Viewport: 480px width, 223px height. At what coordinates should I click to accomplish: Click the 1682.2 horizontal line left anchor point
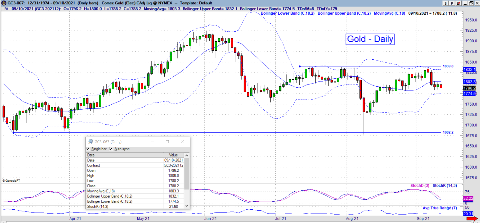pyautogui.click(x=13, y=133)
